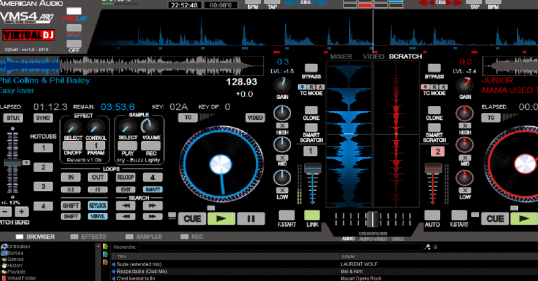Open the Genres folder in browser
Screen dimensions: 538x281
[17, 259]
